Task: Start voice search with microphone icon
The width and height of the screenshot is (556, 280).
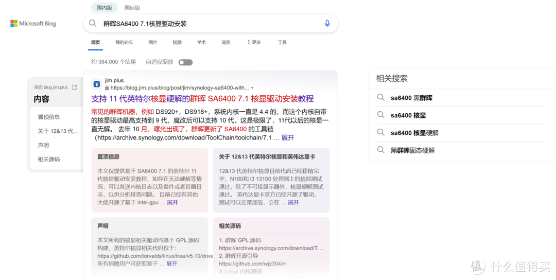Action: tap(327, 23)
